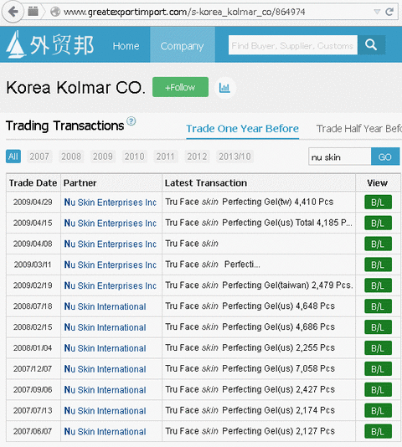View B/L for the 2009/03/11 transaction

378,265
